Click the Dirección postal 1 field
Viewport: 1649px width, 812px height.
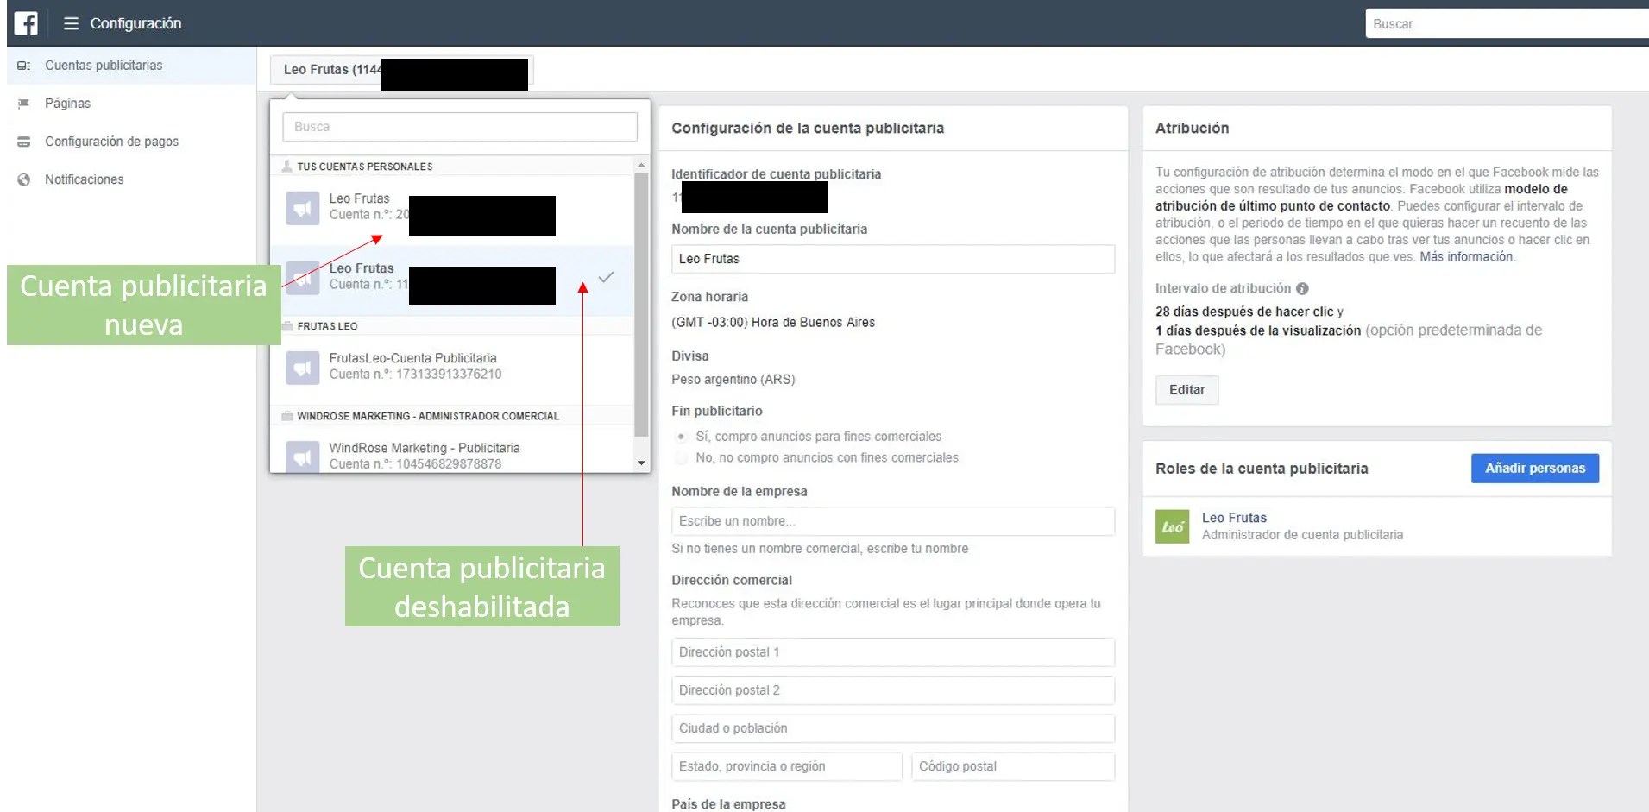click(x=893, y=652)
